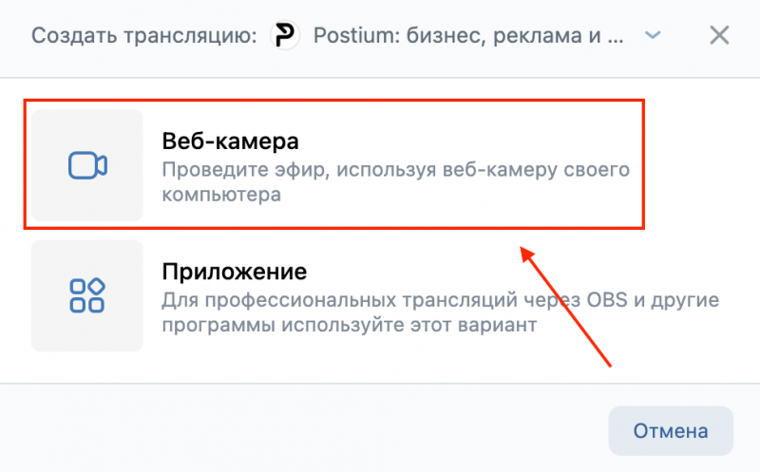Screen dimensions: 760x472
Task: Expand the community selector chevron
Action: [652, 36]
